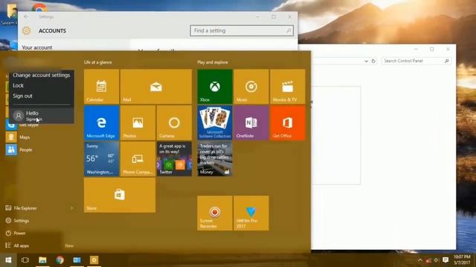Open Settings from the Start menu

(22, 221)
